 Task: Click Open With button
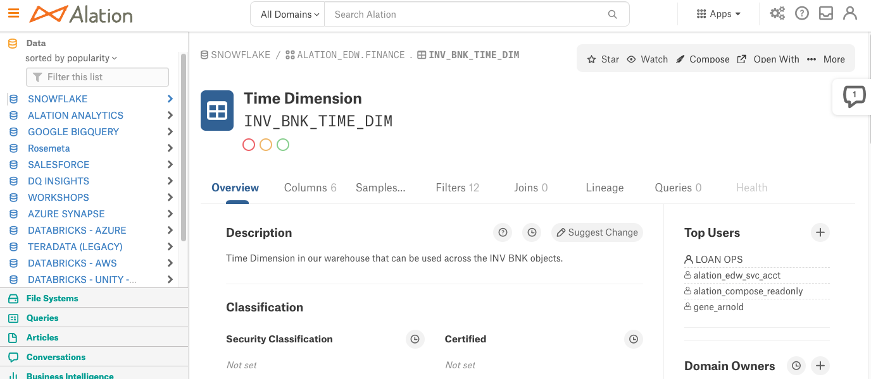[x=768, y=59]
